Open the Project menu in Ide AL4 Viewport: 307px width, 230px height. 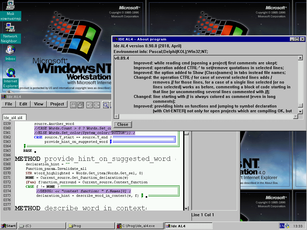57,104
